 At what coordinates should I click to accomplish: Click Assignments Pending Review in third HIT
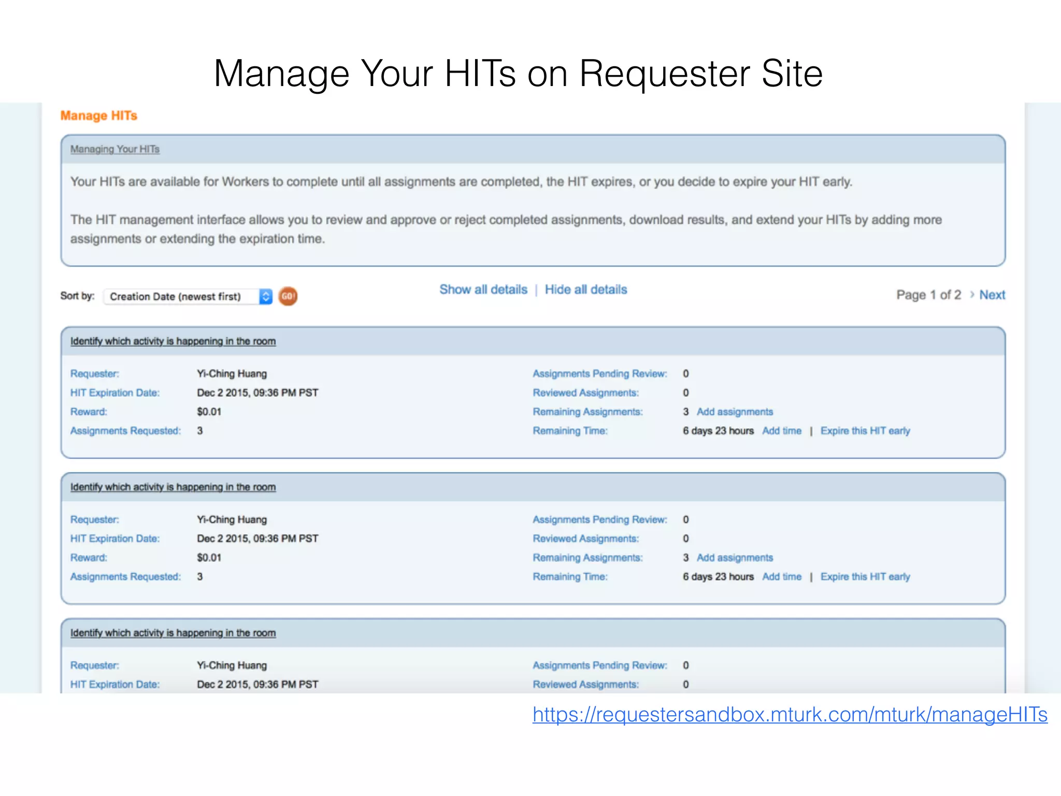pyautogui.click(x=600, y=665)
